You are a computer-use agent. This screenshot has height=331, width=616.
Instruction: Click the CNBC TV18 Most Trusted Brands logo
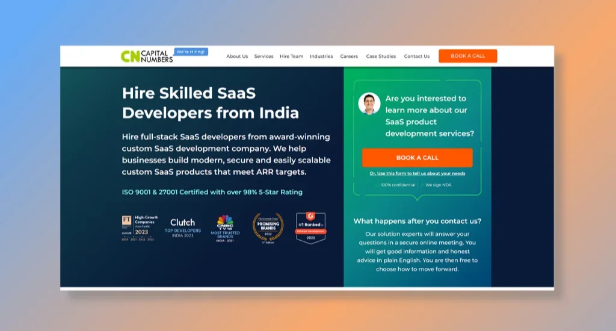pos(225,229)
